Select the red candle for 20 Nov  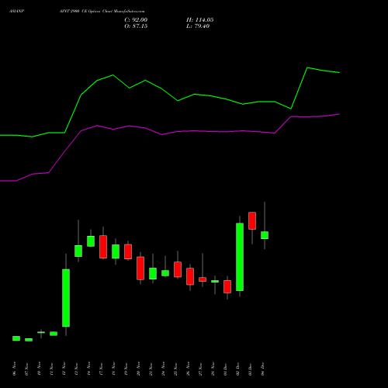click(x=140, y=268)
